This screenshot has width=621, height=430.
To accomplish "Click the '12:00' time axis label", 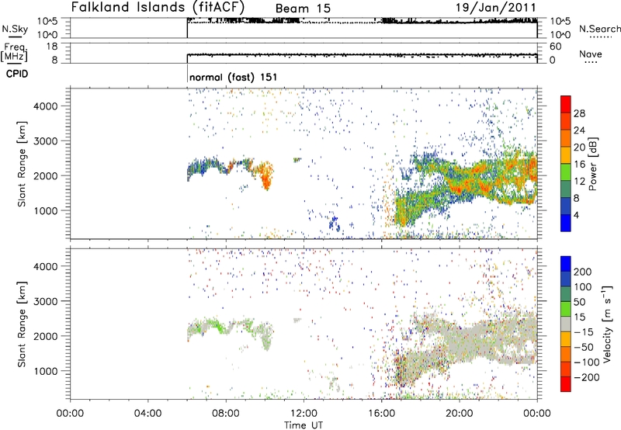I will point(304,414).
